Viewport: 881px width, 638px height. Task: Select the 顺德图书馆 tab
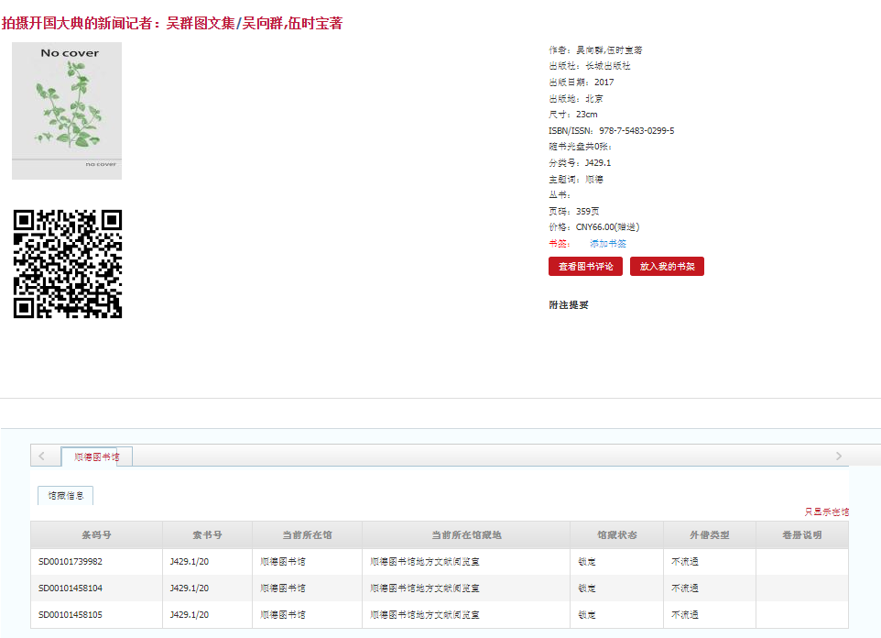click(97, 456)
